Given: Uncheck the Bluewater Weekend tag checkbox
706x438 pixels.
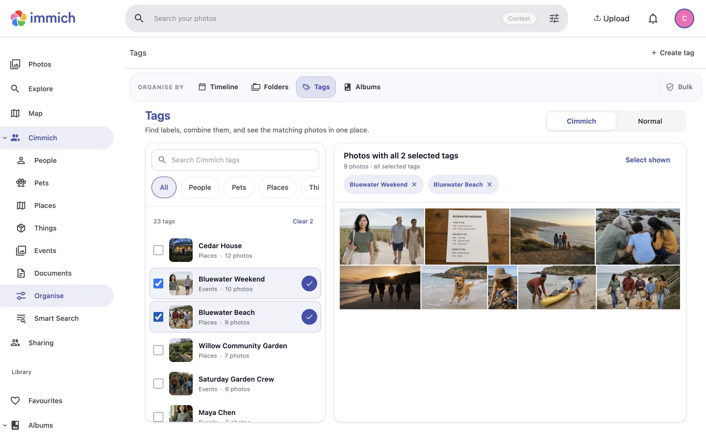Looking at the screenshot, I should [158, 283].
